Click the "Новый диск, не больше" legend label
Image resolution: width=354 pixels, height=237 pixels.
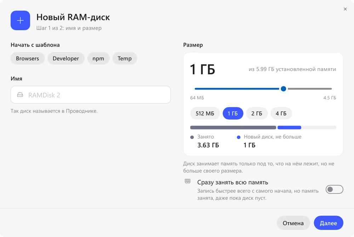(x=273, y=137)
